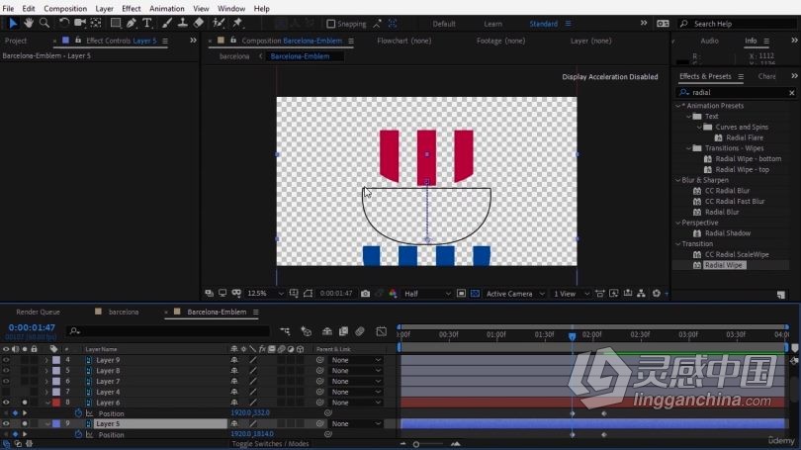
Task: Click the create new bin icon in Effects panel
Action: point(780,295)
